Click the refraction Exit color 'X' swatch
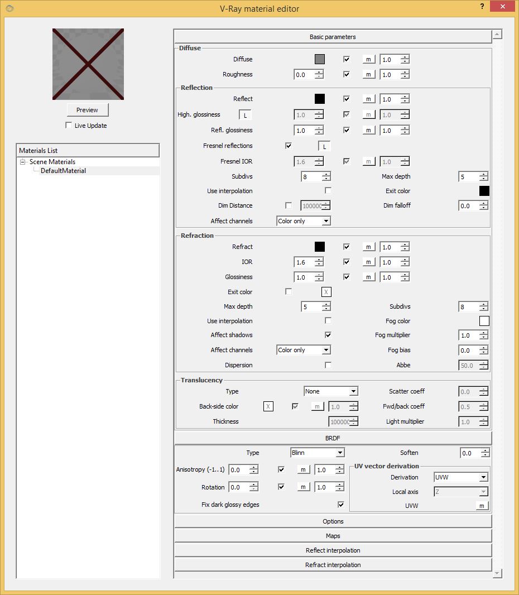 pos(326,292)
